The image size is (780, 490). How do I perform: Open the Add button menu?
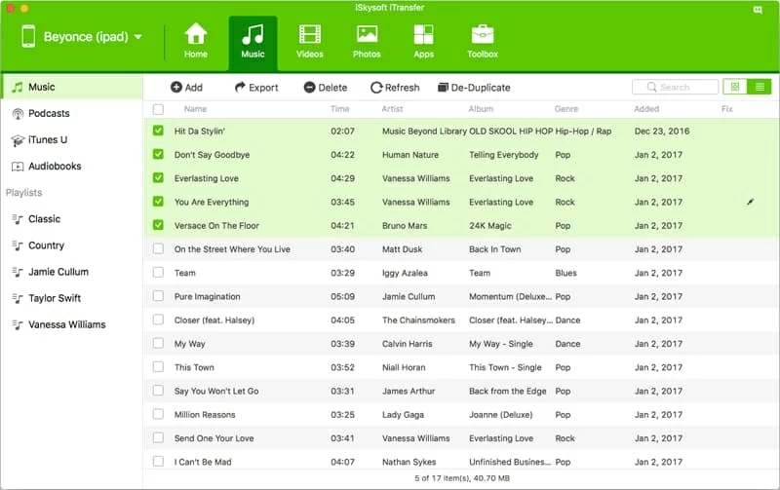(x=187, y=87)
